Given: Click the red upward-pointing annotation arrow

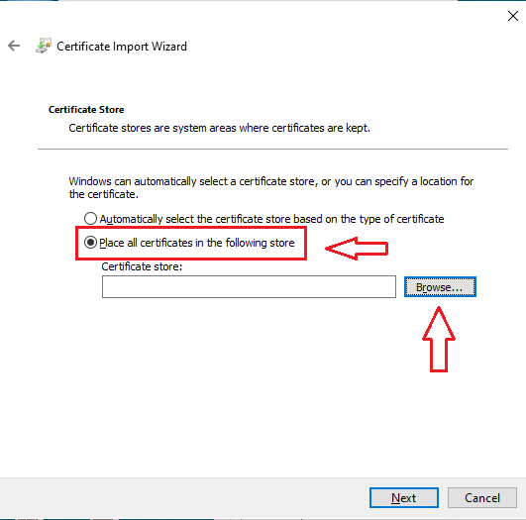Looking at the screenshot, I should (x=439, y=339).
